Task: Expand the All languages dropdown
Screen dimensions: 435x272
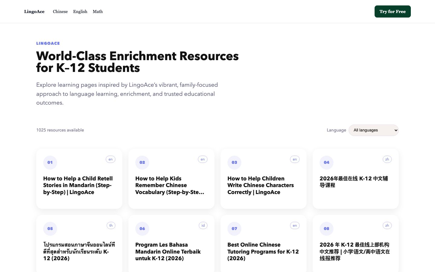Action: tap(374, 130)
